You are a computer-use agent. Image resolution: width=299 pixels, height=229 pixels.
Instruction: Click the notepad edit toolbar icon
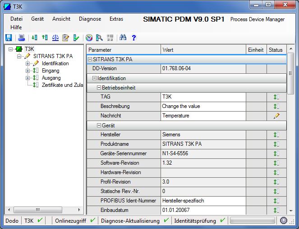65,38
